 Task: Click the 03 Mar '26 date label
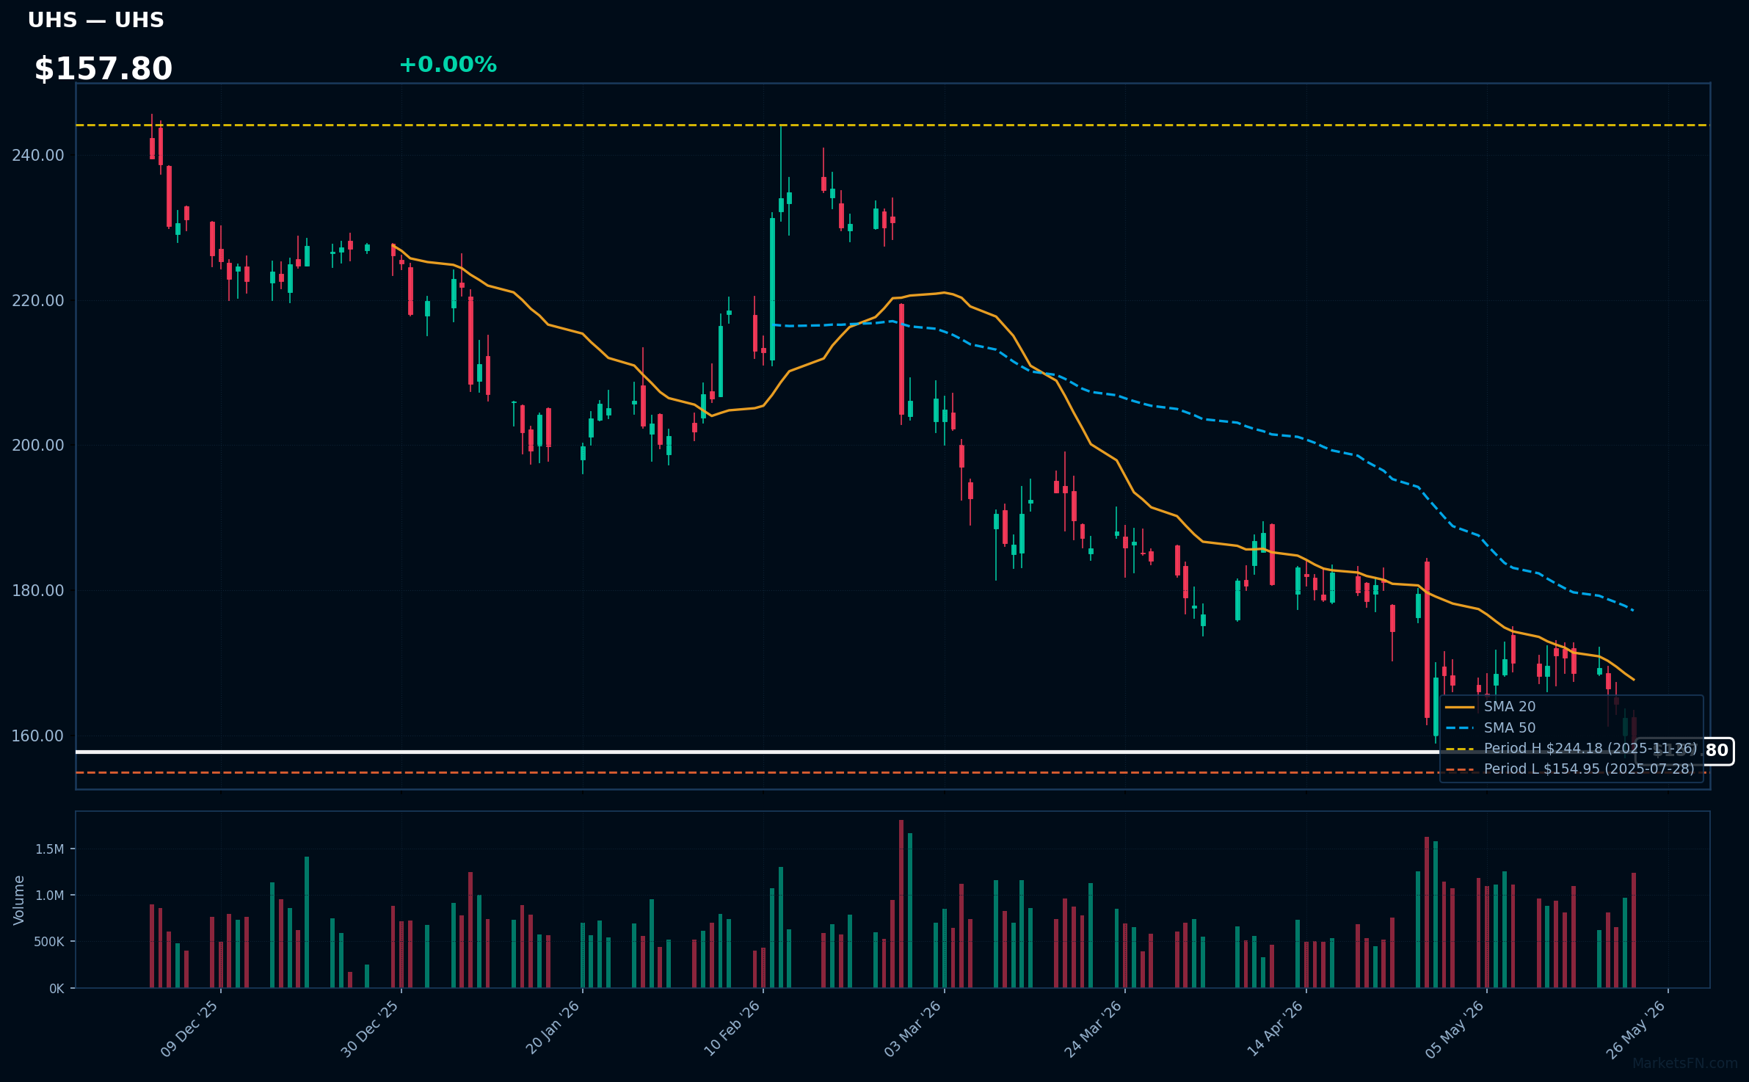(913, 1029)
